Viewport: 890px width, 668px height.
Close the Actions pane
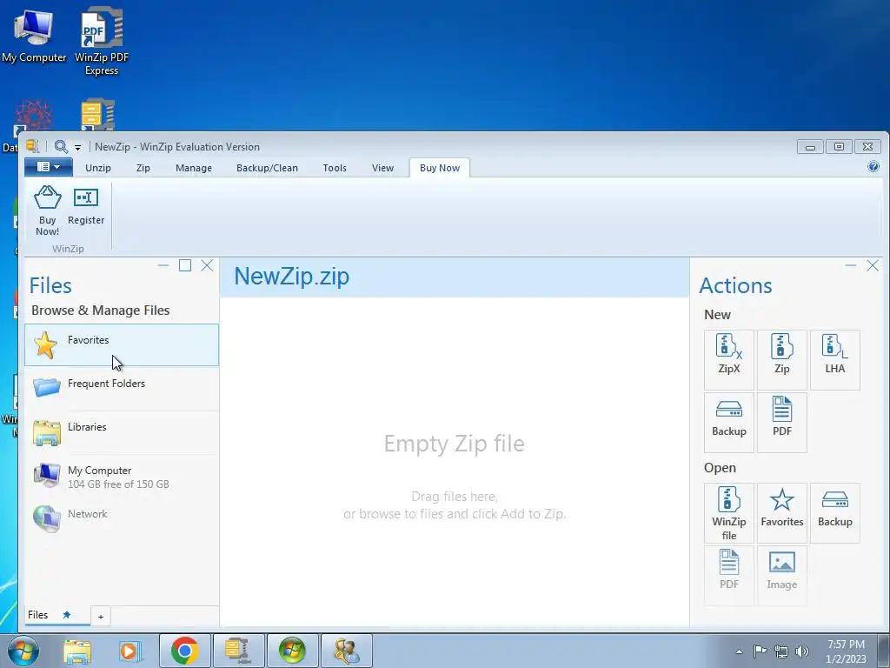(873, 265)
